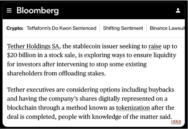Click the Bloomberg logo
Viewport: 188px width, 129px height.
pyautogui.click(x=37, y=10)
